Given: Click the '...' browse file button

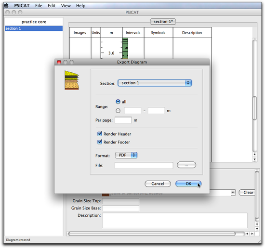Looking at the screenshot, I should tap(186, 165).
